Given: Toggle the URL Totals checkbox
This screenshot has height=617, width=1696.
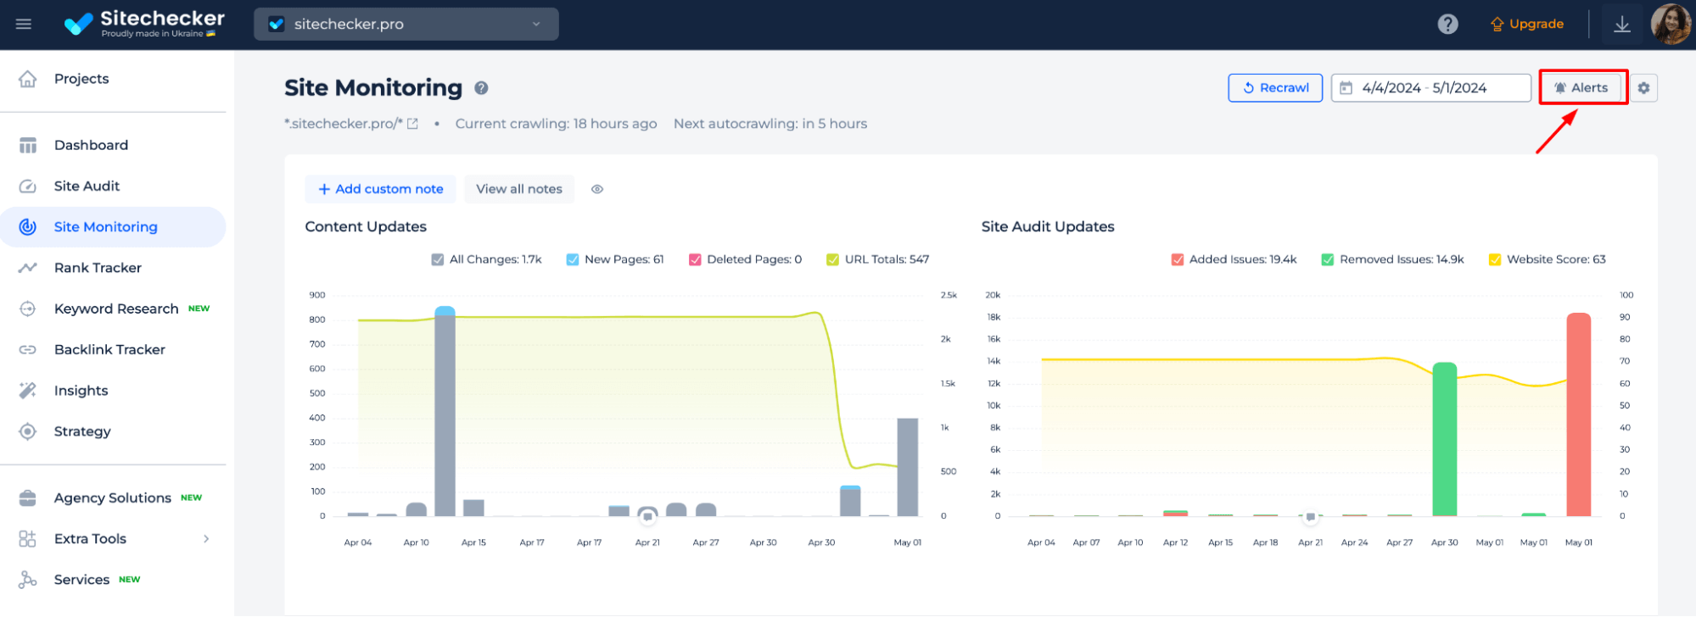Looking at the screenshot, I should click(x=833, y=260).
